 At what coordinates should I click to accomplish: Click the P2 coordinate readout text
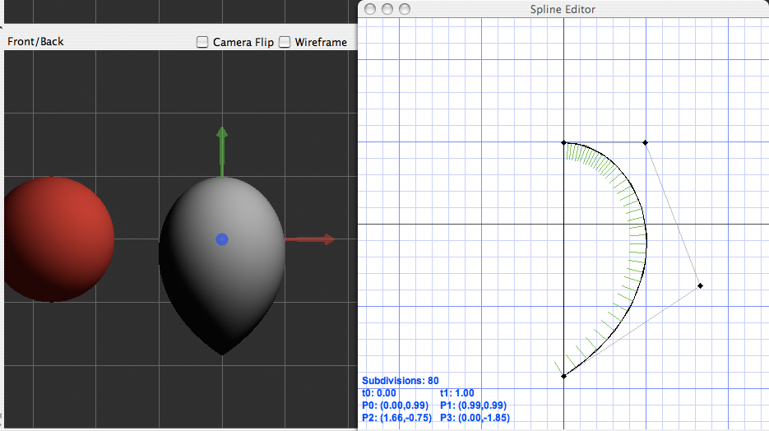(x=398, y=418)
